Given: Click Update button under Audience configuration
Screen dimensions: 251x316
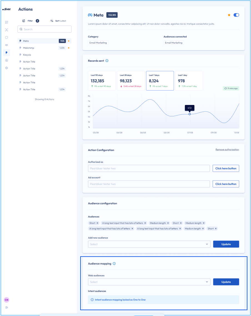Looking at the screenshot, I should point(226,244).
